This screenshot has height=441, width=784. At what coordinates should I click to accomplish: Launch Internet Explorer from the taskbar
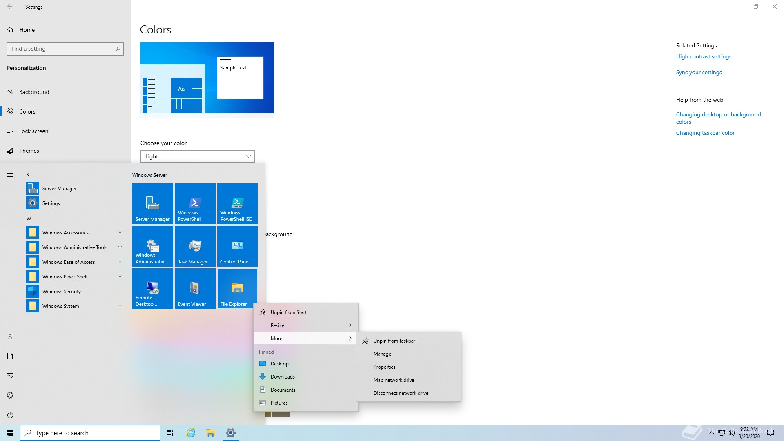tap(191, 433)
